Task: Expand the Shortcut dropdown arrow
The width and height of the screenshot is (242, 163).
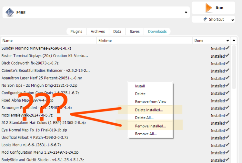Action: [x=233, y=20]
